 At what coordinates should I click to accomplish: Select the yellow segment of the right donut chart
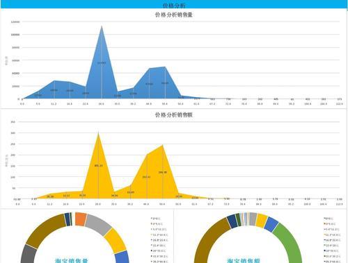(262, 220)
